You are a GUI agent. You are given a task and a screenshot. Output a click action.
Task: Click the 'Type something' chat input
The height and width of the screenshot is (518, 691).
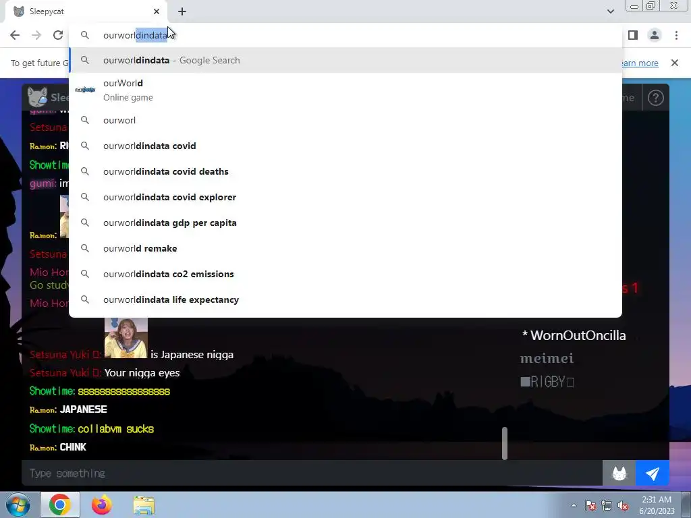(x=312, y=473)
